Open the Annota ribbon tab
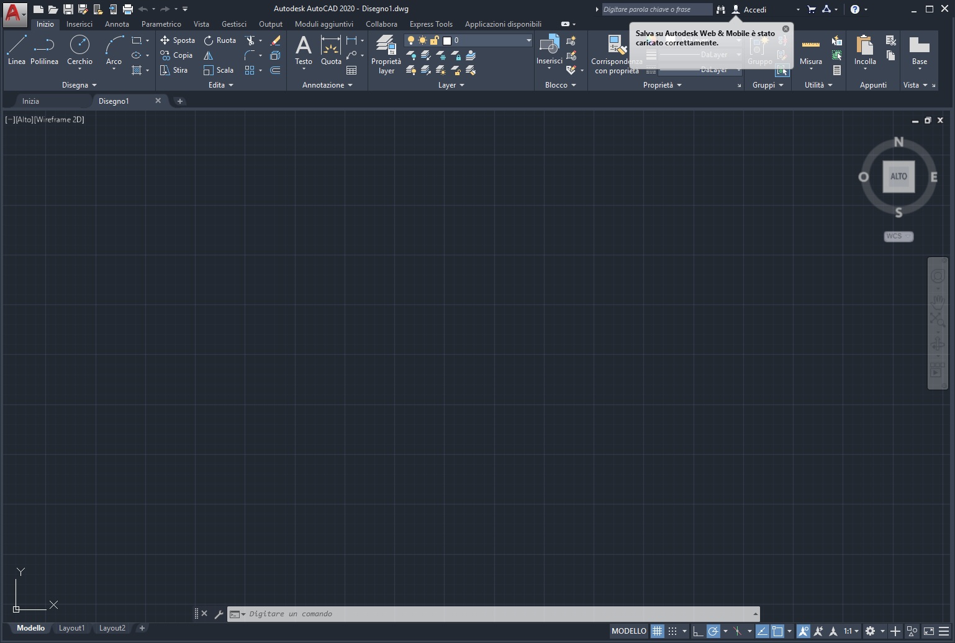The image size is (955, 643). (117, 24)
